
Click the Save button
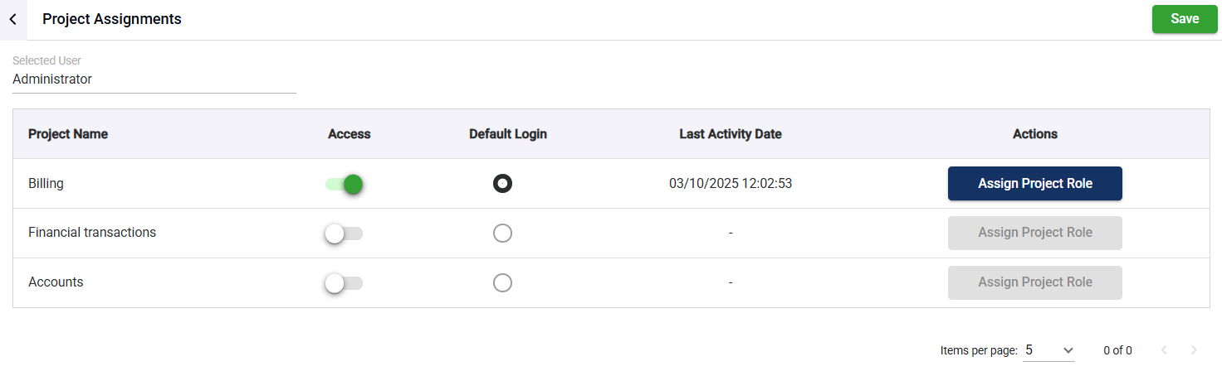1184,19
